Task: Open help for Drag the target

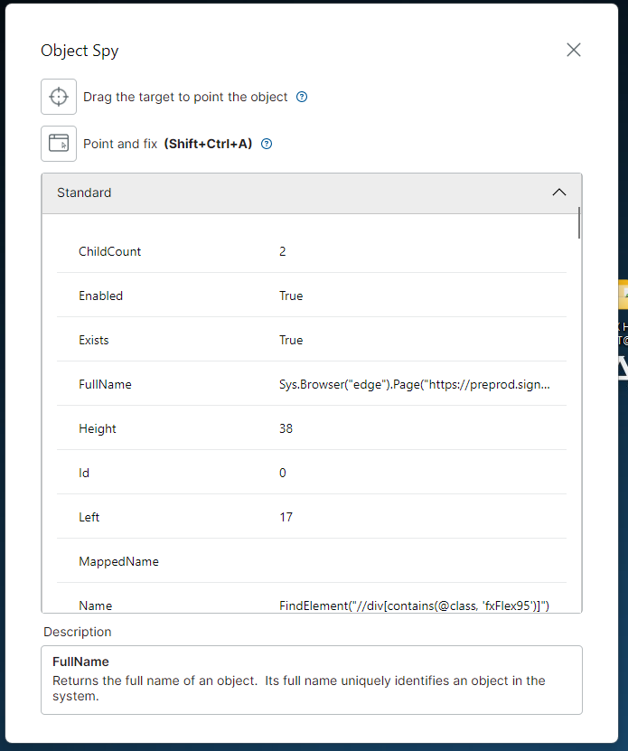Action: [x=302, y=97]
